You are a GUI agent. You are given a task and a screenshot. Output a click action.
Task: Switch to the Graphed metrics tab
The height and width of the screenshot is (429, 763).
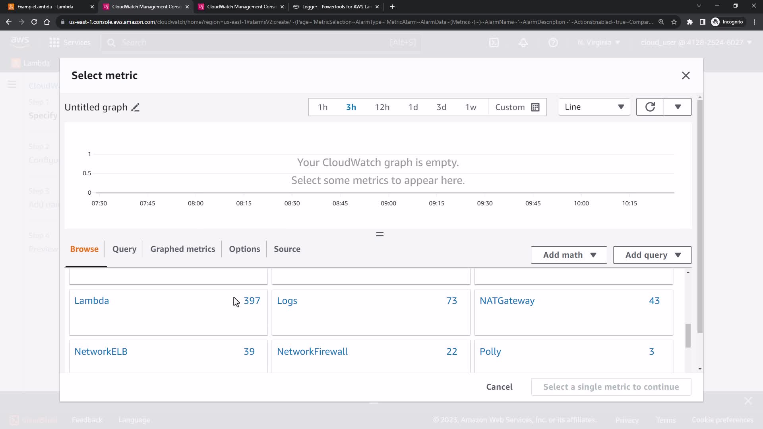point(182,249)
